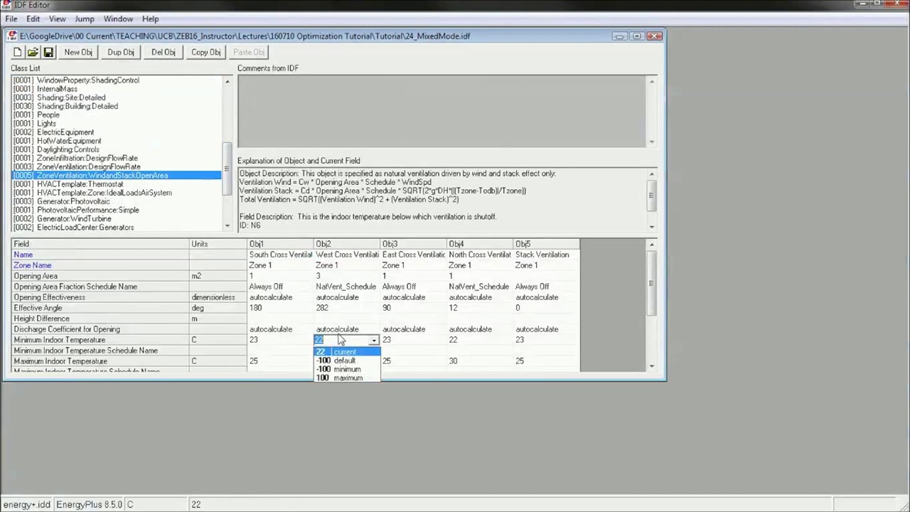Click Obj1 name cell South Cross Ventilation

click(x=280, y=255)
